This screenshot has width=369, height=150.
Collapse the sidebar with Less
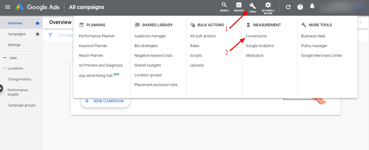click(x=10, y=58)
